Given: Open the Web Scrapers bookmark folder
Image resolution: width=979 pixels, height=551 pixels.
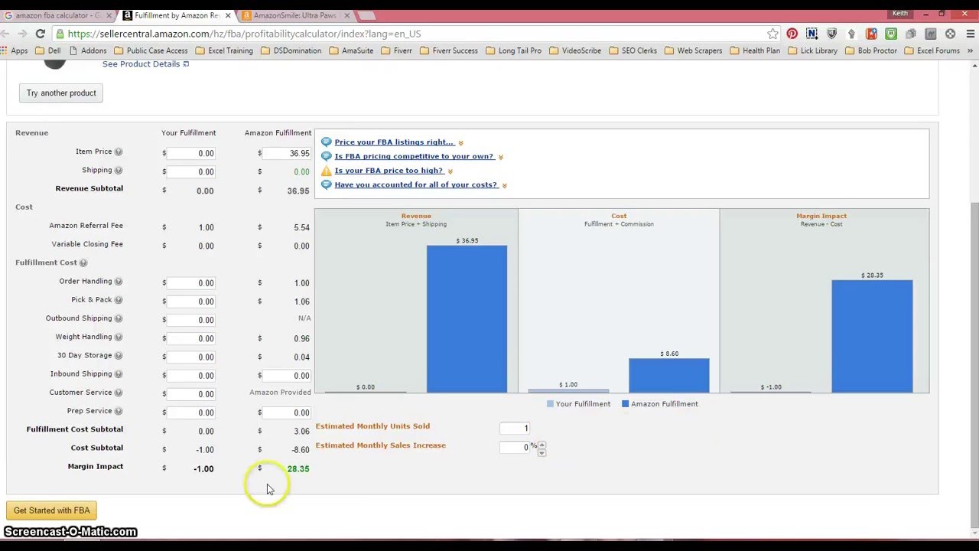Looking at the screenshot, I should coord(693,51).
